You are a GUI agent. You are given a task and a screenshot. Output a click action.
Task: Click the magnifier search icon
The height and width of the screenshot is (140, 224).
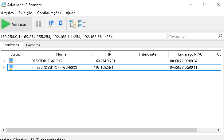point(220,37)
